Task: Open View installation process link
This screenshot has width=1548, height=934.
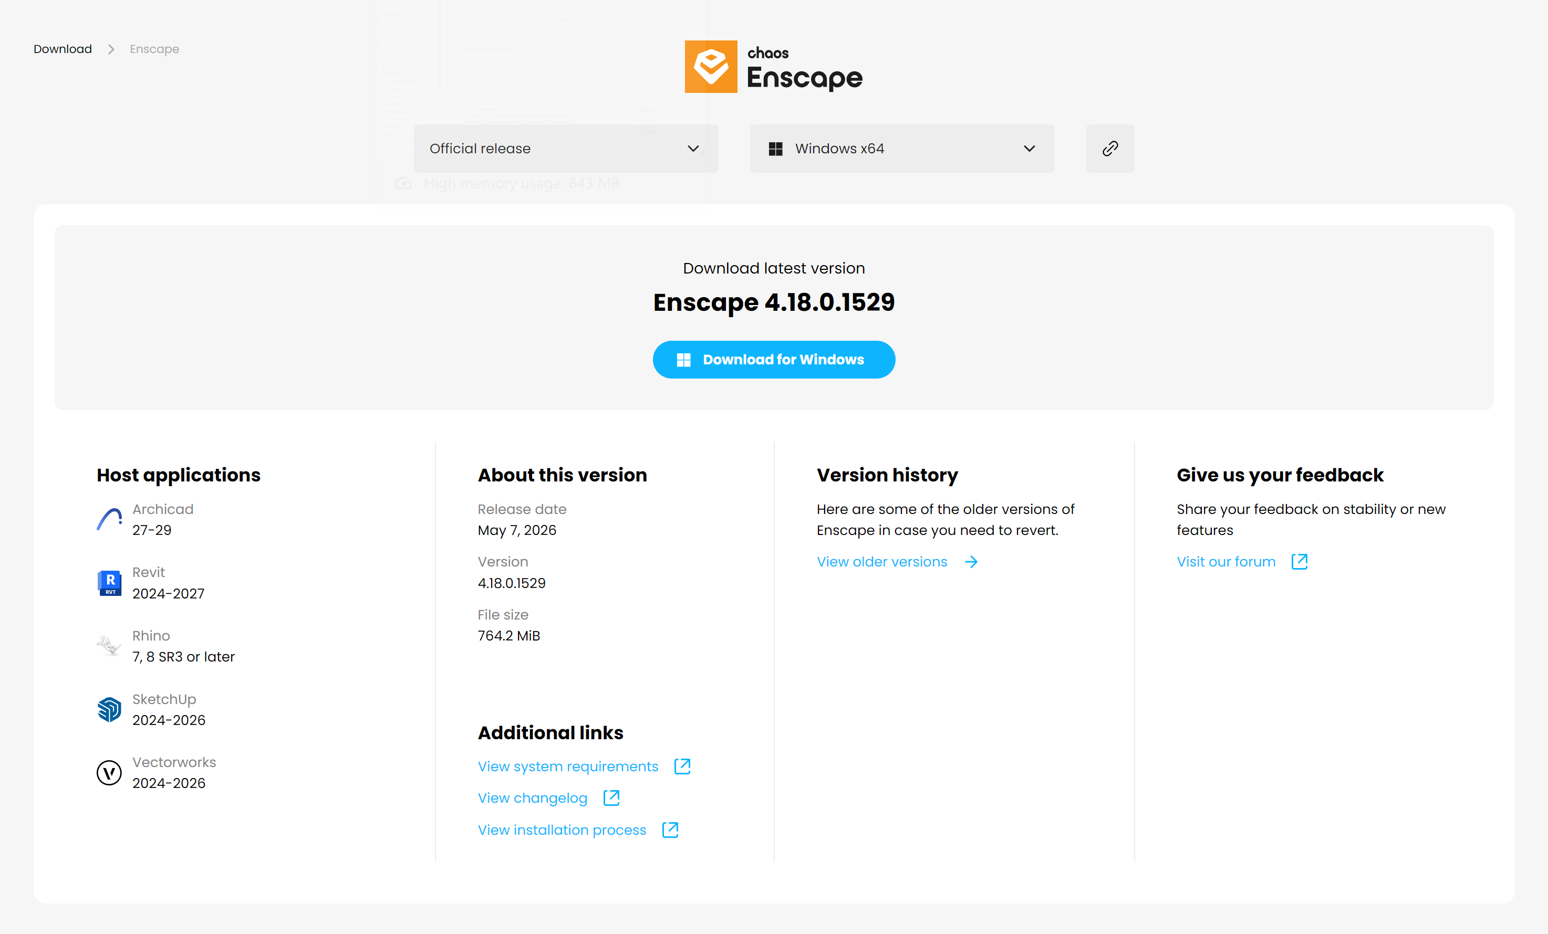Action: [562, 830]
